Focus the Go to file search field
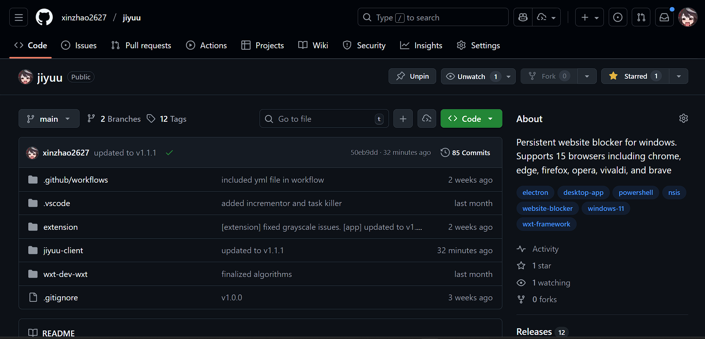Image resolution: width=705 pixels, height=339 pixels. [323, 119]
